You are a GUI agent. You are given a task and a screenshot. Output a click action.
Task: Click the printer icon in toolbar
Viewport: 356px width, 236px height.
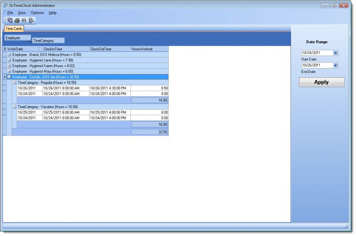click(17, 20)
